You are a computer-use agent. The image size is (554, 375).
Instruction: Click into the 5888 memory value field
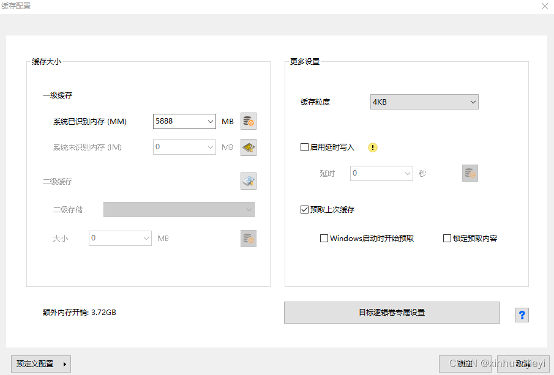pyautogui.click(x=179, y=122)
